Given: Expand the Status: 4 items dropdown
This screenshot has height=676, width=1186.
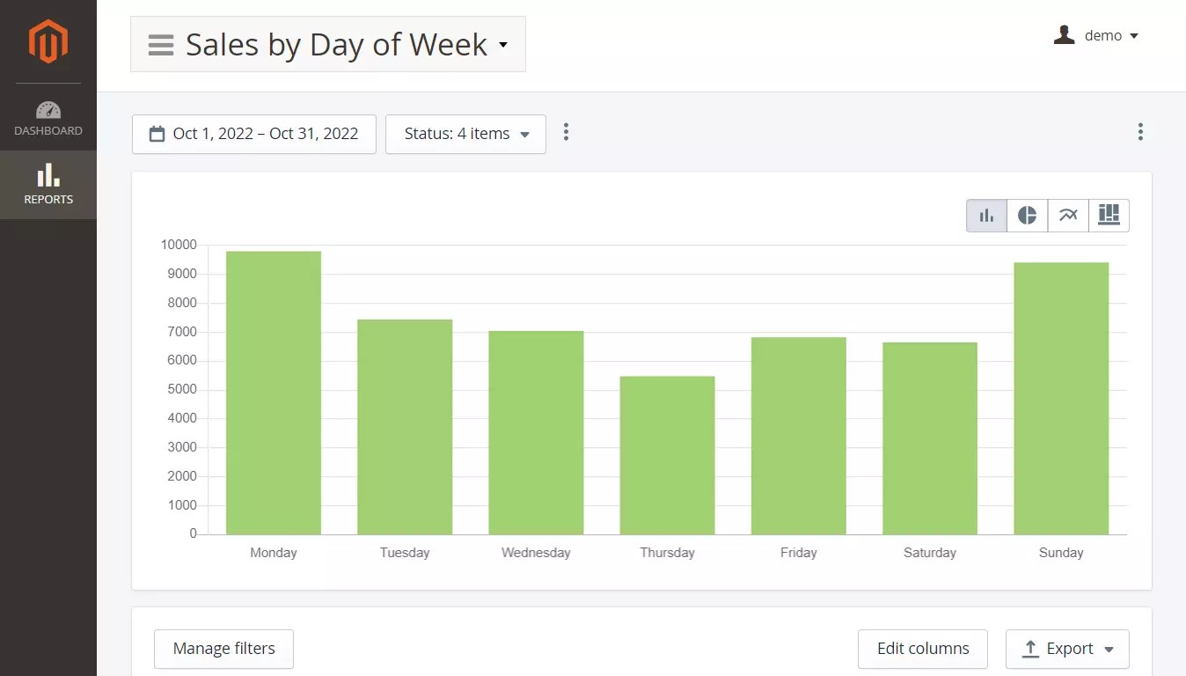Looking at the screenshot, I should (x=465, y=134).
